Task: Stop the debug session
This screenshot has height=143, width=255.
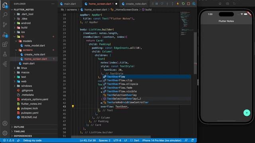Action: [188, 4]
